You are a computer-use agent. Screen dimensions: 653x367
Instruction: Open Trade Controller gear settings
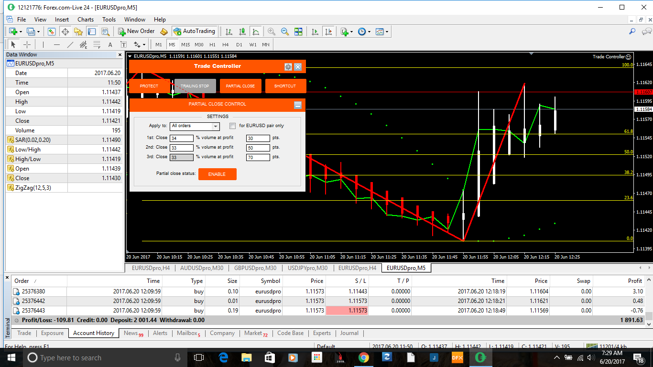click(x=288, y=67)
